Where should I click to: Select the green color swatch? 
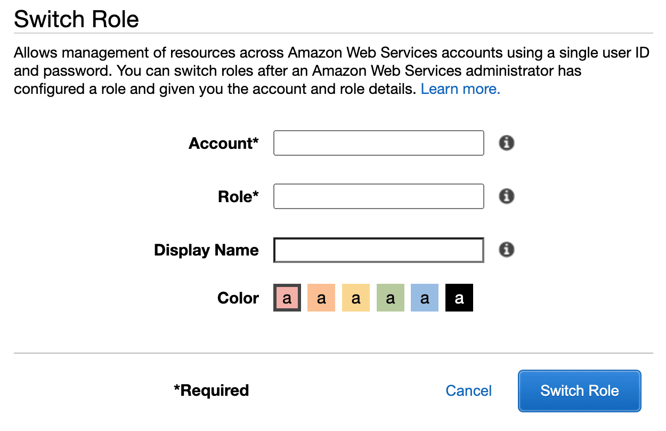[391, 298]
